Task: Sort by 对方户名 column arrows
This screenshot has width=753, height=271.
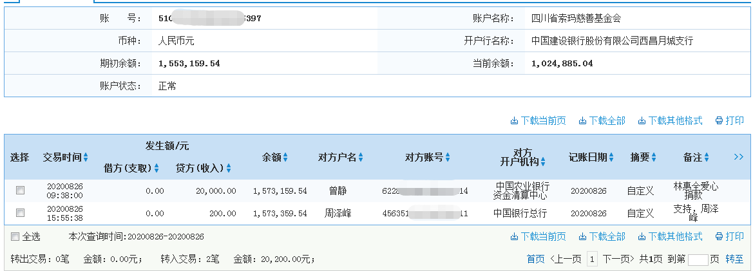Action: 361,157
